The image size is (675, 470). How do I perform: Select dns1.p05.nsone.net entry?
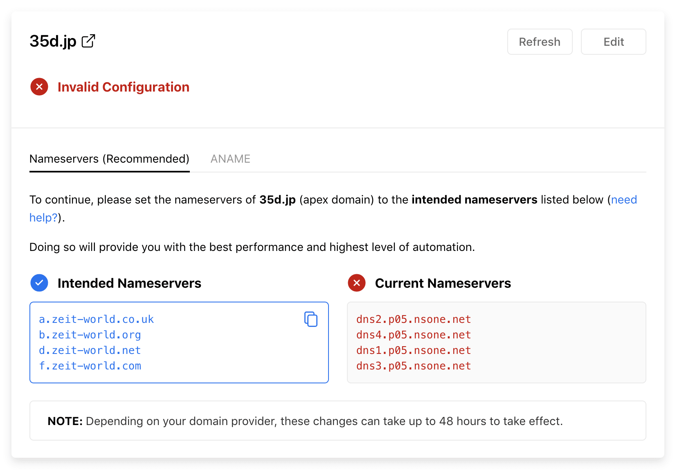pos(414,350)
